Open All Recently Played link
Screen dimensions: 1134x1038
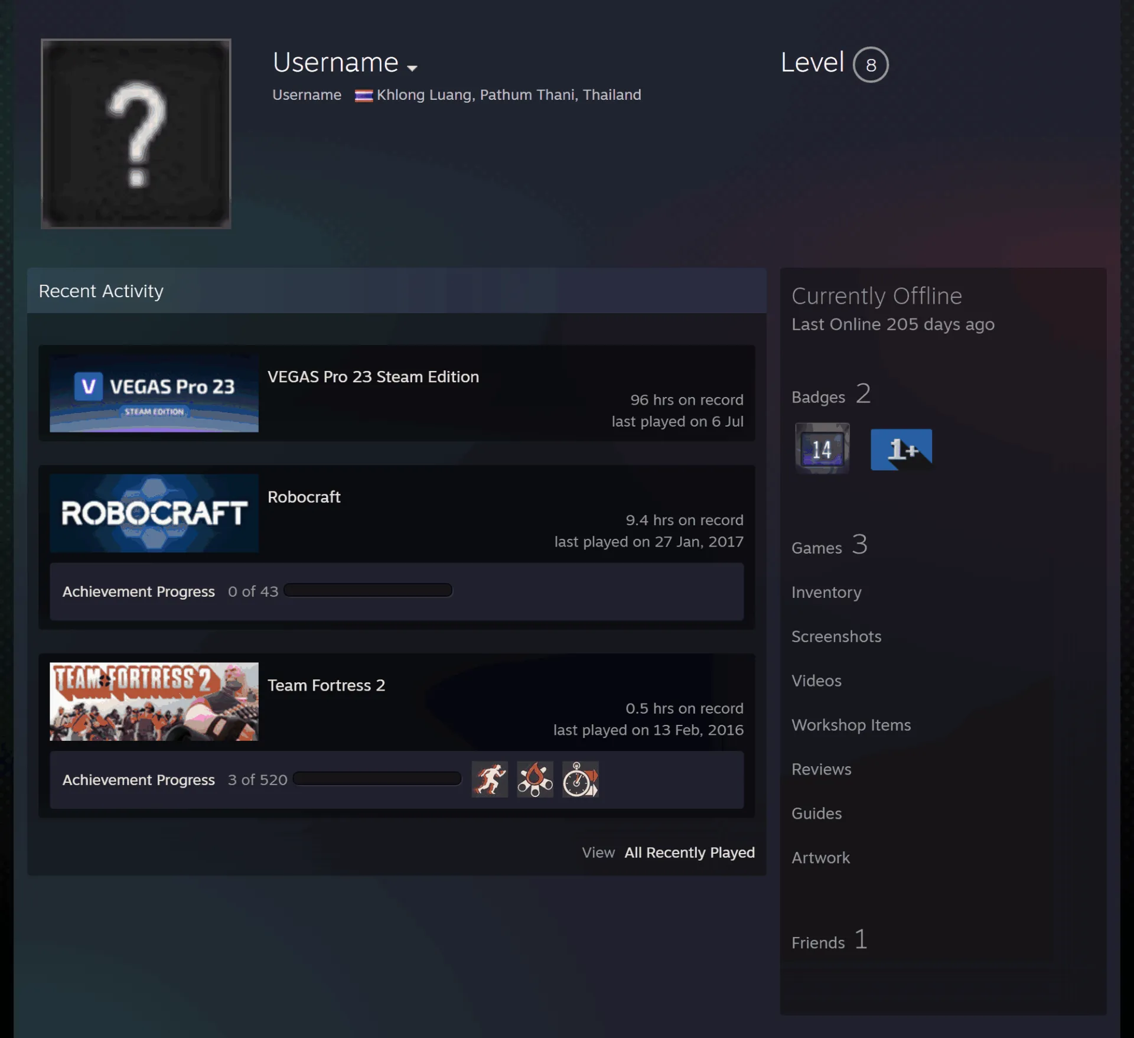(690, 852)
